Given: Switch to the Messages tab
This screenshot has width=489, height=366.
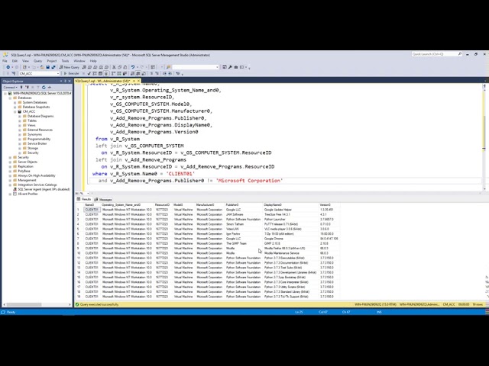Looking at the screenshot, I should pyautogui.click(x=103, y=200).
